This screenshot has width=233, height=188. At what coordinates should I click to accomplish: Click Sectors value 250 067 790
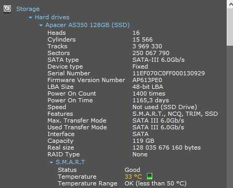coord(151,53)
